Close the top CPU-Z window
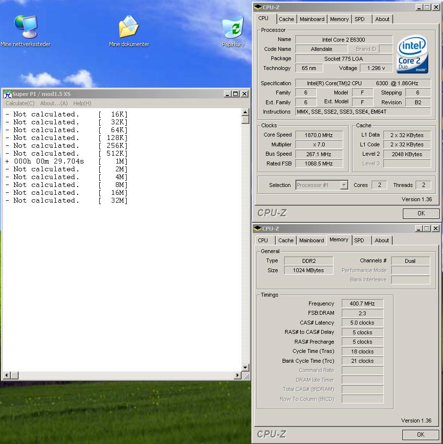Viewport: 443px width, 444px height. click(436, 7)
